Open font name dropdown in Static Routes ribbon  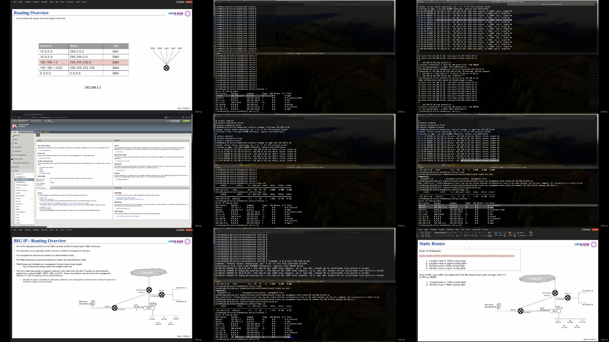(x=441, y=233)
